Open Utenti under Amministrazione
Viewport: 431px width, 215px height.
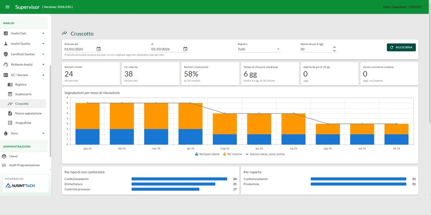pyautogui.click(x=24, y=156)
